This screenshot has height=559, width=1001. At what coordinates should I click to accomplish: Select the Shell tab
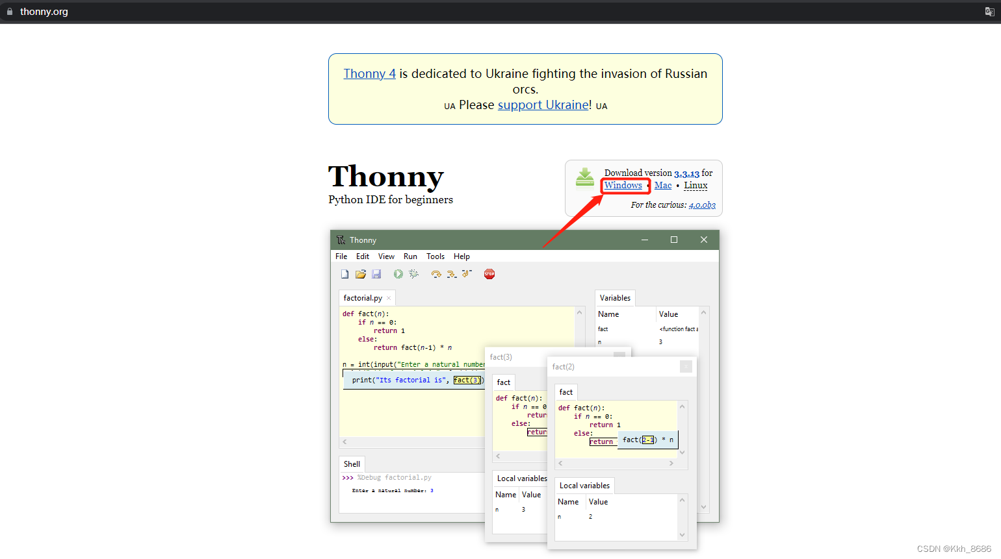pos(352,464)
